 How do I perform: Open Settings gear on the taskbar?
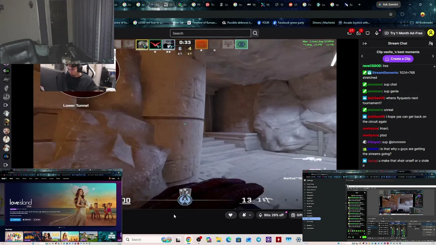pos(299,240)
